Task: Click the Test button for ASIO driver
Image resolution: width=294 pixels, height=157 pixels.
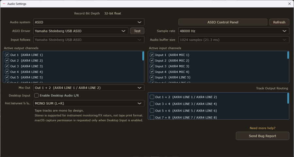Action: [137, 31]
